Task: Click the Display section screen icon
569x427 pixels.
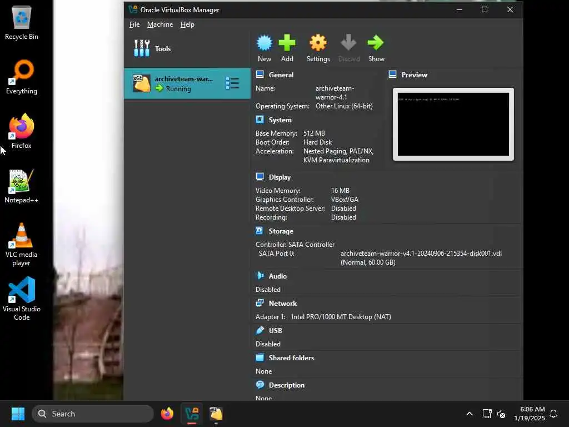Action: point(259,177)
